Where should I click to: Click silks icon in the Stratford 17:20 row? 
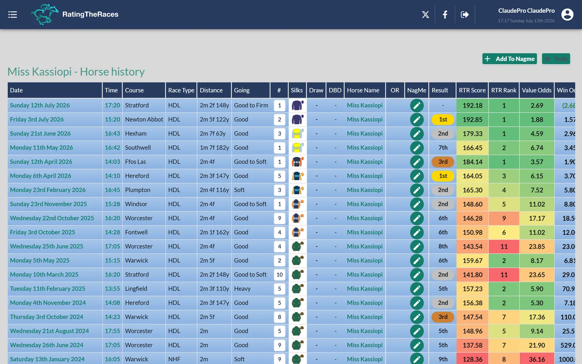298,105
